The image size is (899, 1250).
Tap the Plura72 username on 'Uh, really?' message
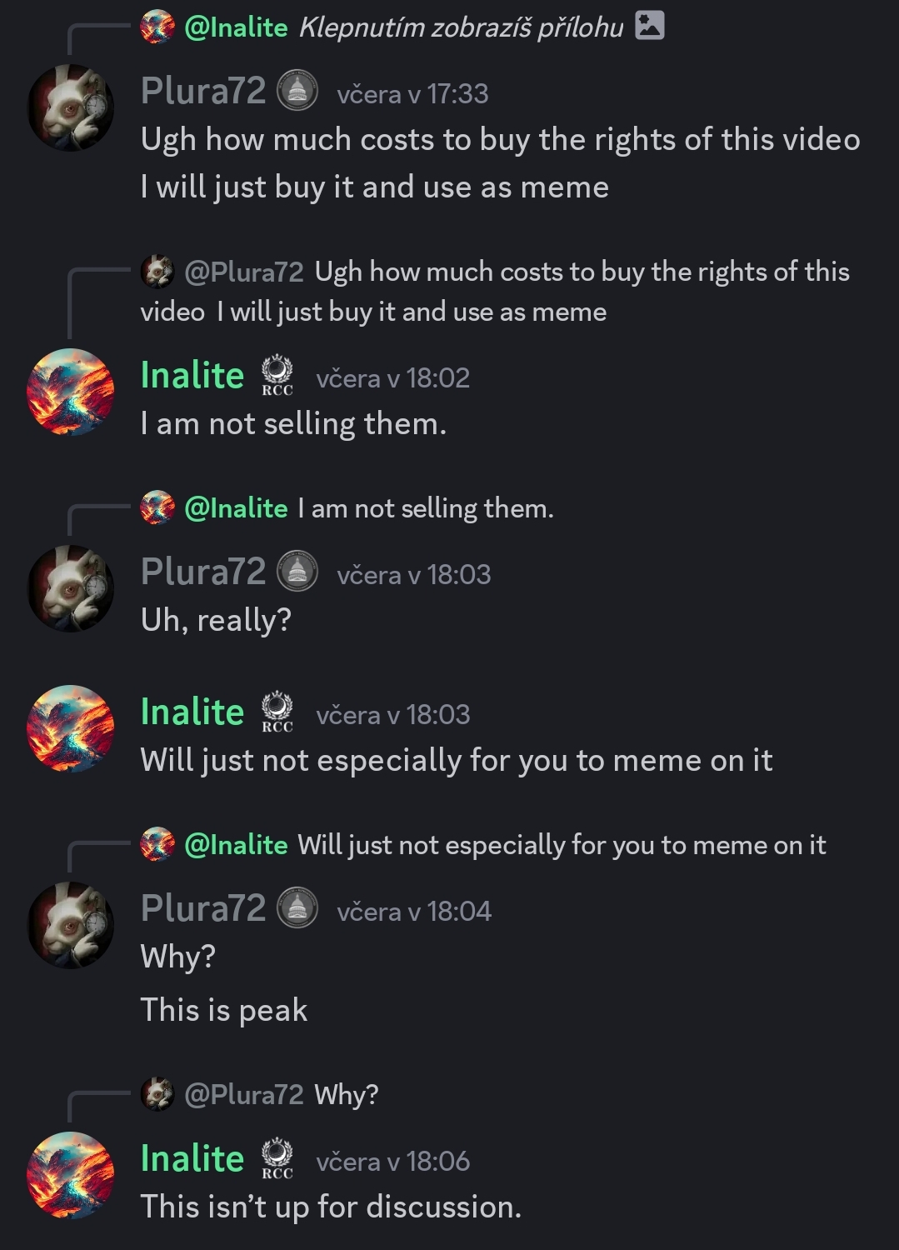203,572
